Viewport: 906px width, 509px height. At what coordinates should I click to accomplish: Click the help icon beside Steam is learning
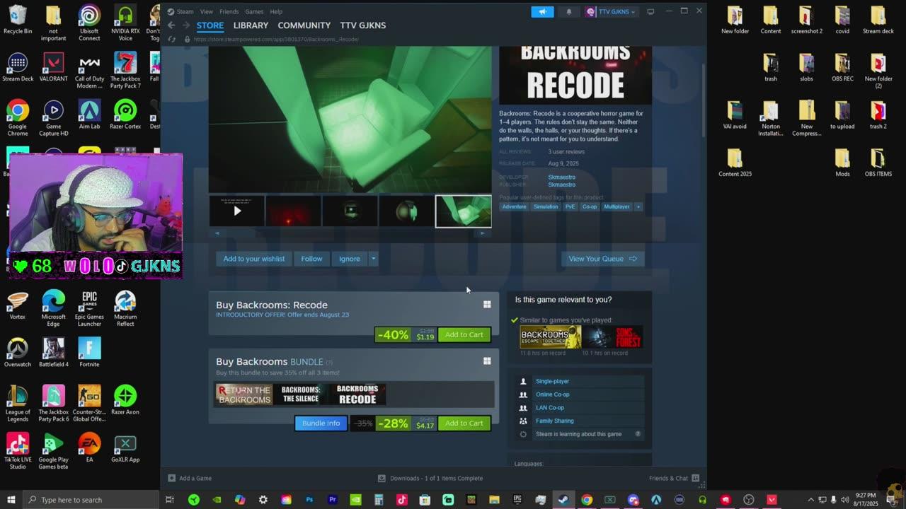pos(638,434)
